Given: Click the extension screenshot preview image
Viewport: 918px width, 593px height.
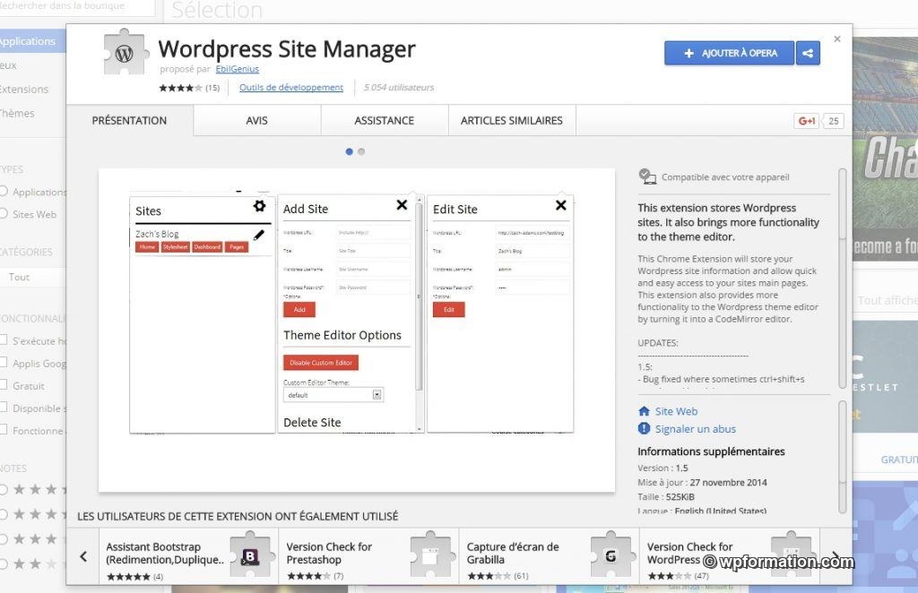Looking at the screenshot, I should (x=357, y=331).
